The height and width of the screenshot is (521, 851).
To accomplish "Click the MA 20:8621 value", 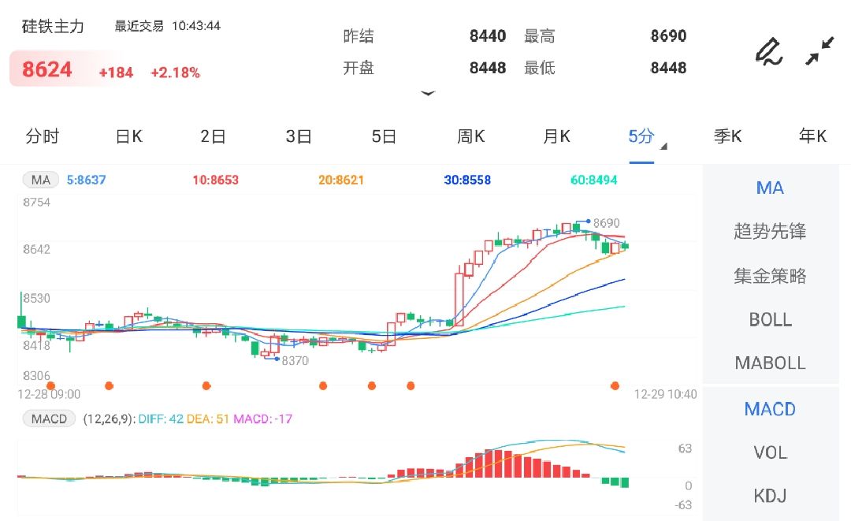I will pos(341,180).
